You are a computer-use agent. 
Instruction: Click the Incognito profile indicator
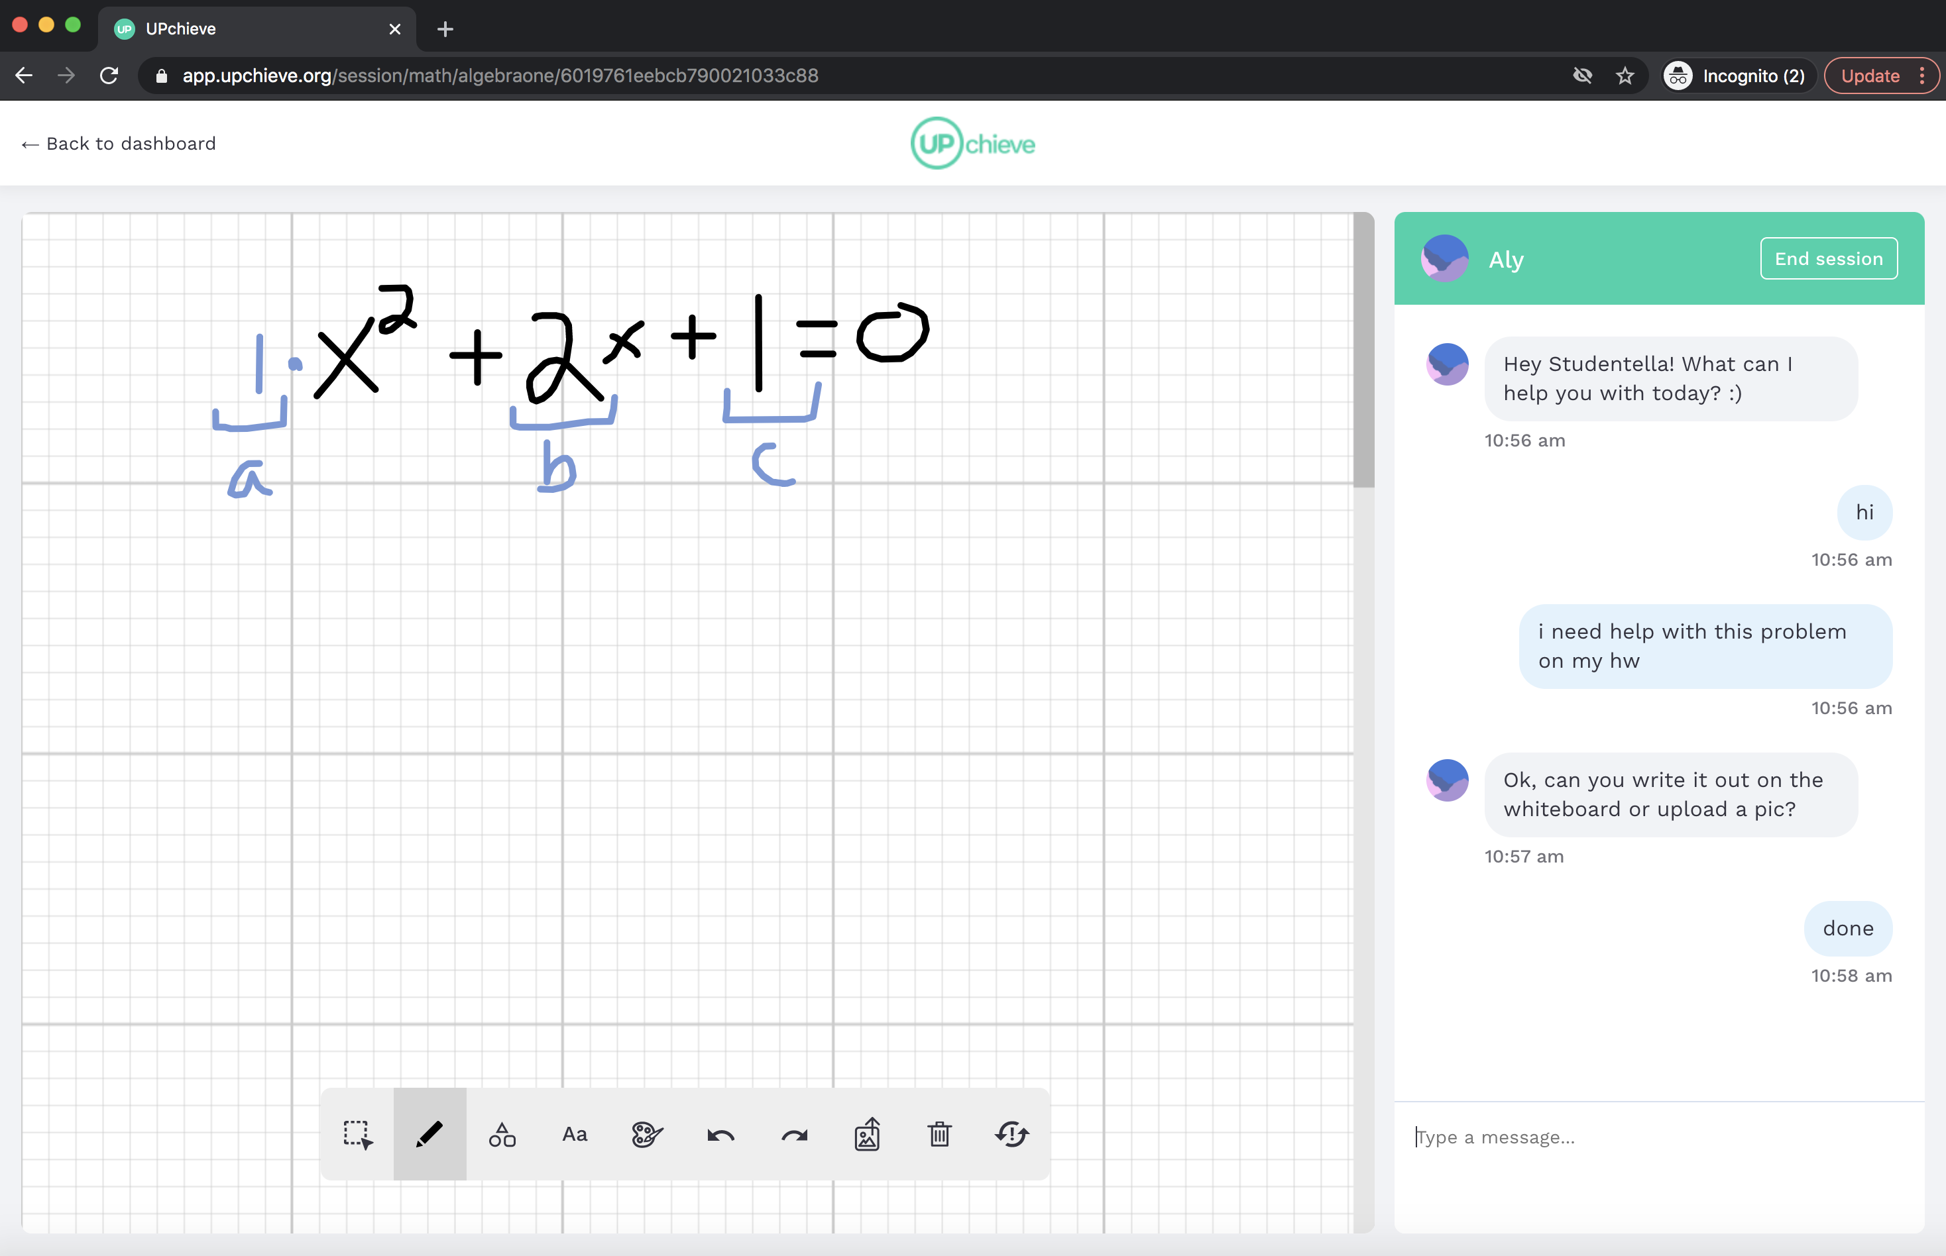coord(1735,76)
